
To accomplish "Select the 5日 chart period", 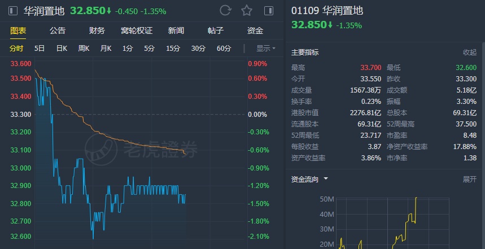I will (x=40, y=48).
